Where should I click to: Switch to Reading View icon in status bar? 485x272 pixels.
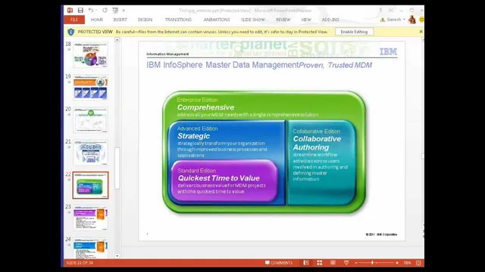click(333, 263)
